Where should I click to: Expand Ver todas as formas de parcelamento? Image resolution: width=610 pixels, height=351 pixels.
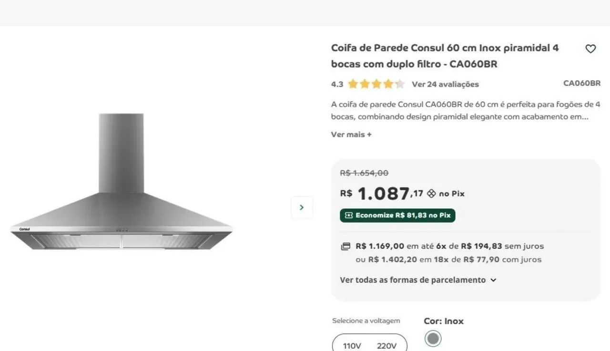pyautogui.click(x=418, y=280)
